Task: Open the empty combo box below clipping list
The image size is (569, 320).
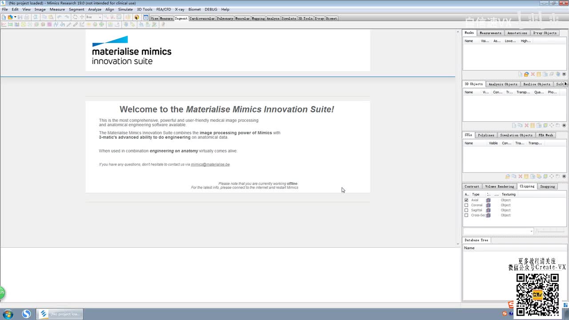Action: point(498,231)
